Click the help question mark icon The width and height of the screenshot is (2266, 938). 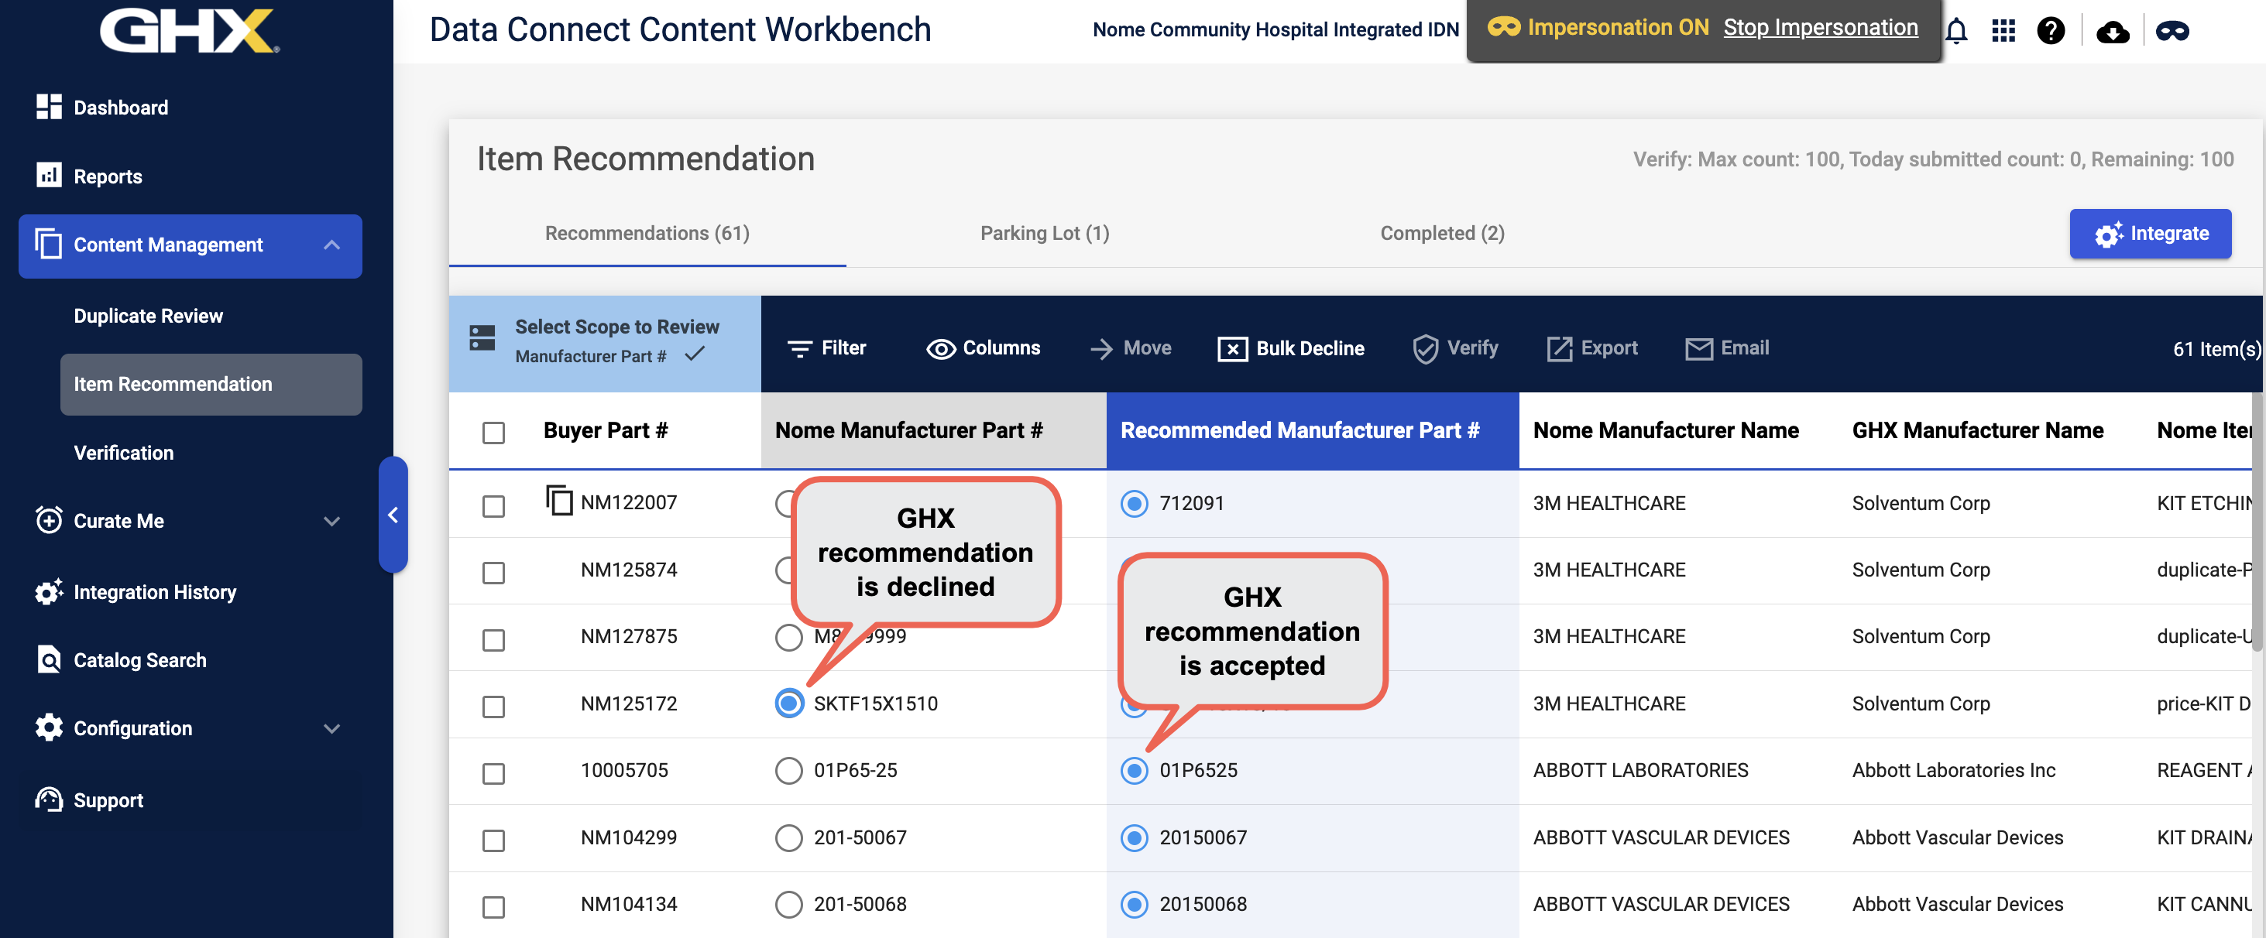click(x=2051, y=31)
